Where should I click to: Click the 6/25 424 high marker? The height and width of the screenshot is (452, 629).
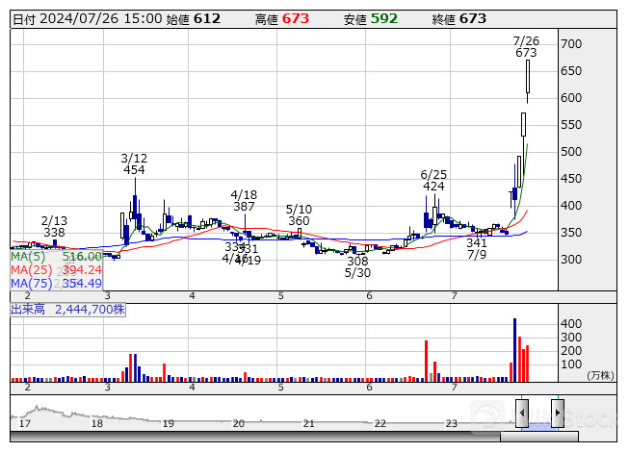tap(432, 180)
